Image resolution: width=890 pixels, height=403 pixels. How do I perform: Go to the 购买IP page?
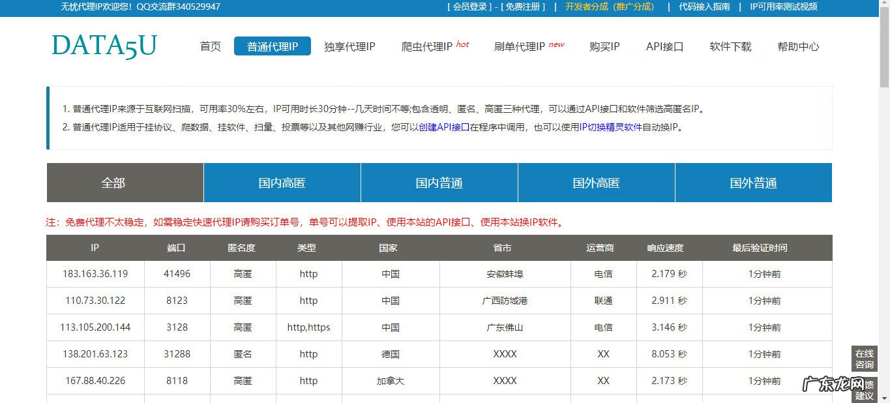pyautogui.click(x=604, y=46)
